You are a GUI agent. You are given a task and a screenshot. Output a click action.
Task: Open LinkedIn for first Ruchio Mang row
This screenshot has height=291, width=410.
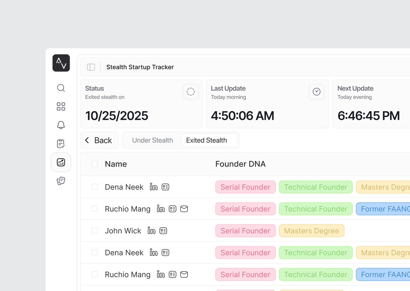click(161, 209)
